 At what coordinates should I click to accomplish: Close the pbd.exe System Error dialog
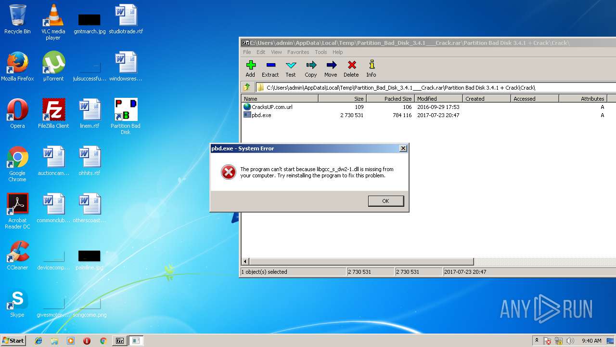coord(403,148)
